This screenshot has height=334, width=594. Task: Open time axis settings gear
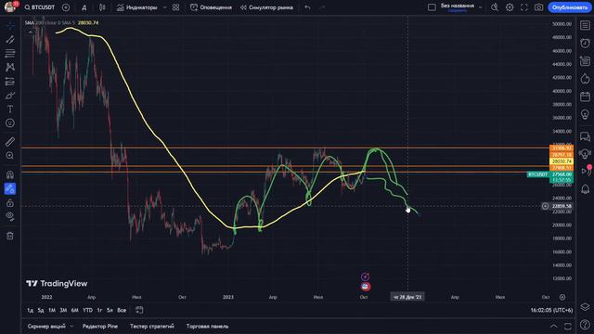click(562, 297)
